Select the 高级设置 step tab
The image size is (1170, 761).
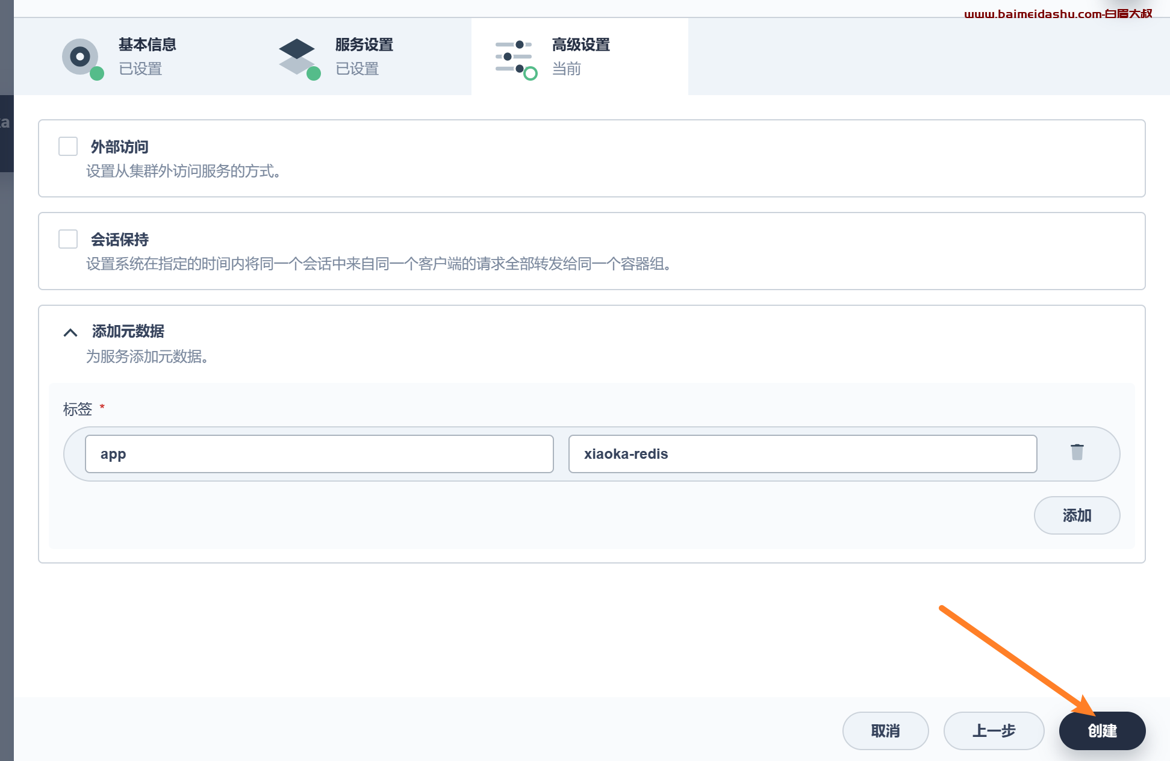[580, 57]
